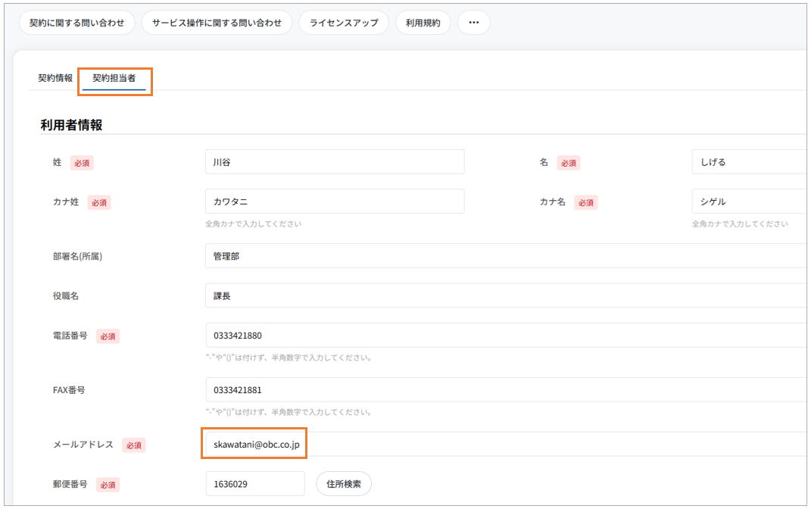Edit the 電話番号 field 0333421880

point(506,336)
